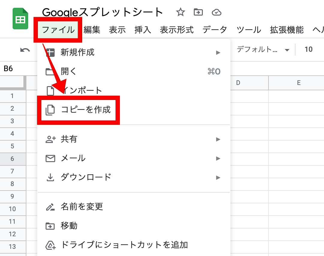The width and height of the screenshot is (324, 256).
Task: Click the envelope icon beside メール
Action: 50,159
